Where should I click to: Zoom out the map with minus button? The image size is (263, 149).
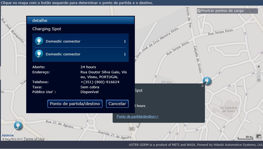tap(258, 80)
